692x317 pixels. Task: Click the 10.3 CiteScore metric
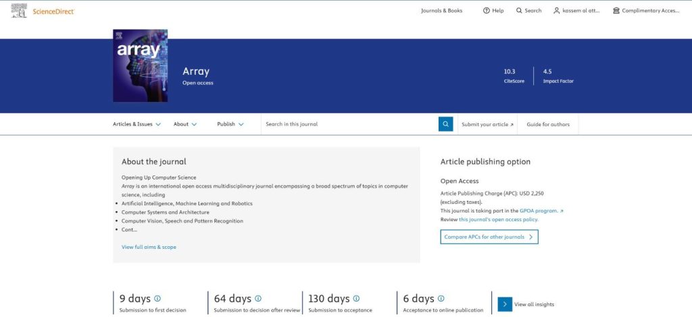point(514,76)
